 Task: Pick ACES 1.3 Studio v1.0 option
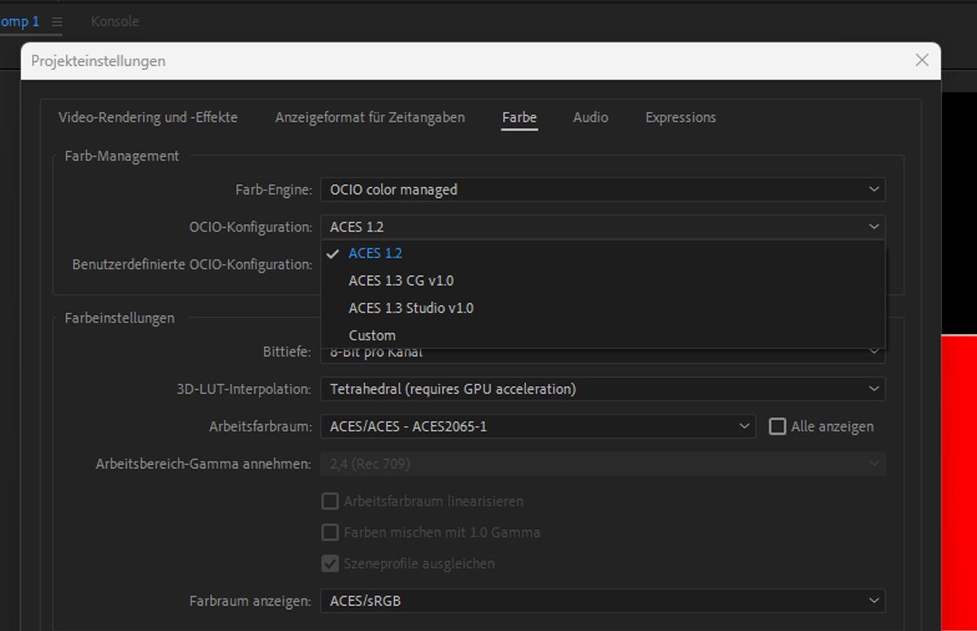tap(410, 308)
